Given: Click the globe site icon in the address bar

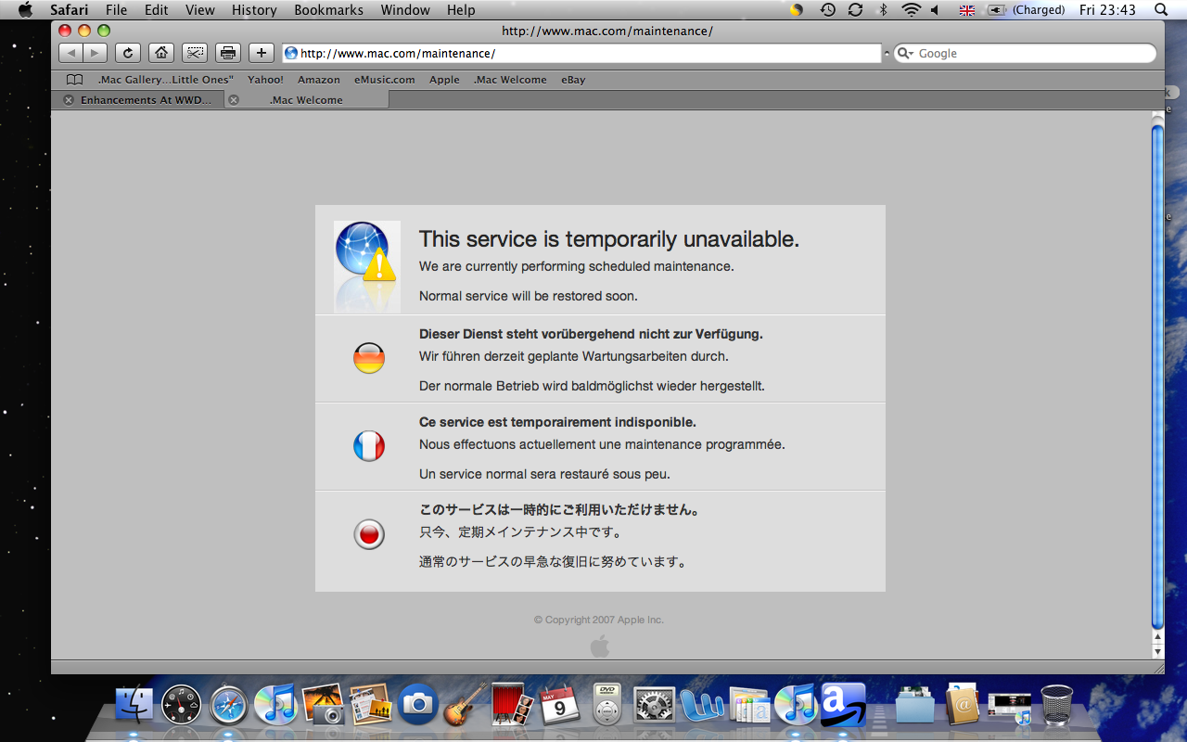Looking at the screenshot, I should (291, 54).
